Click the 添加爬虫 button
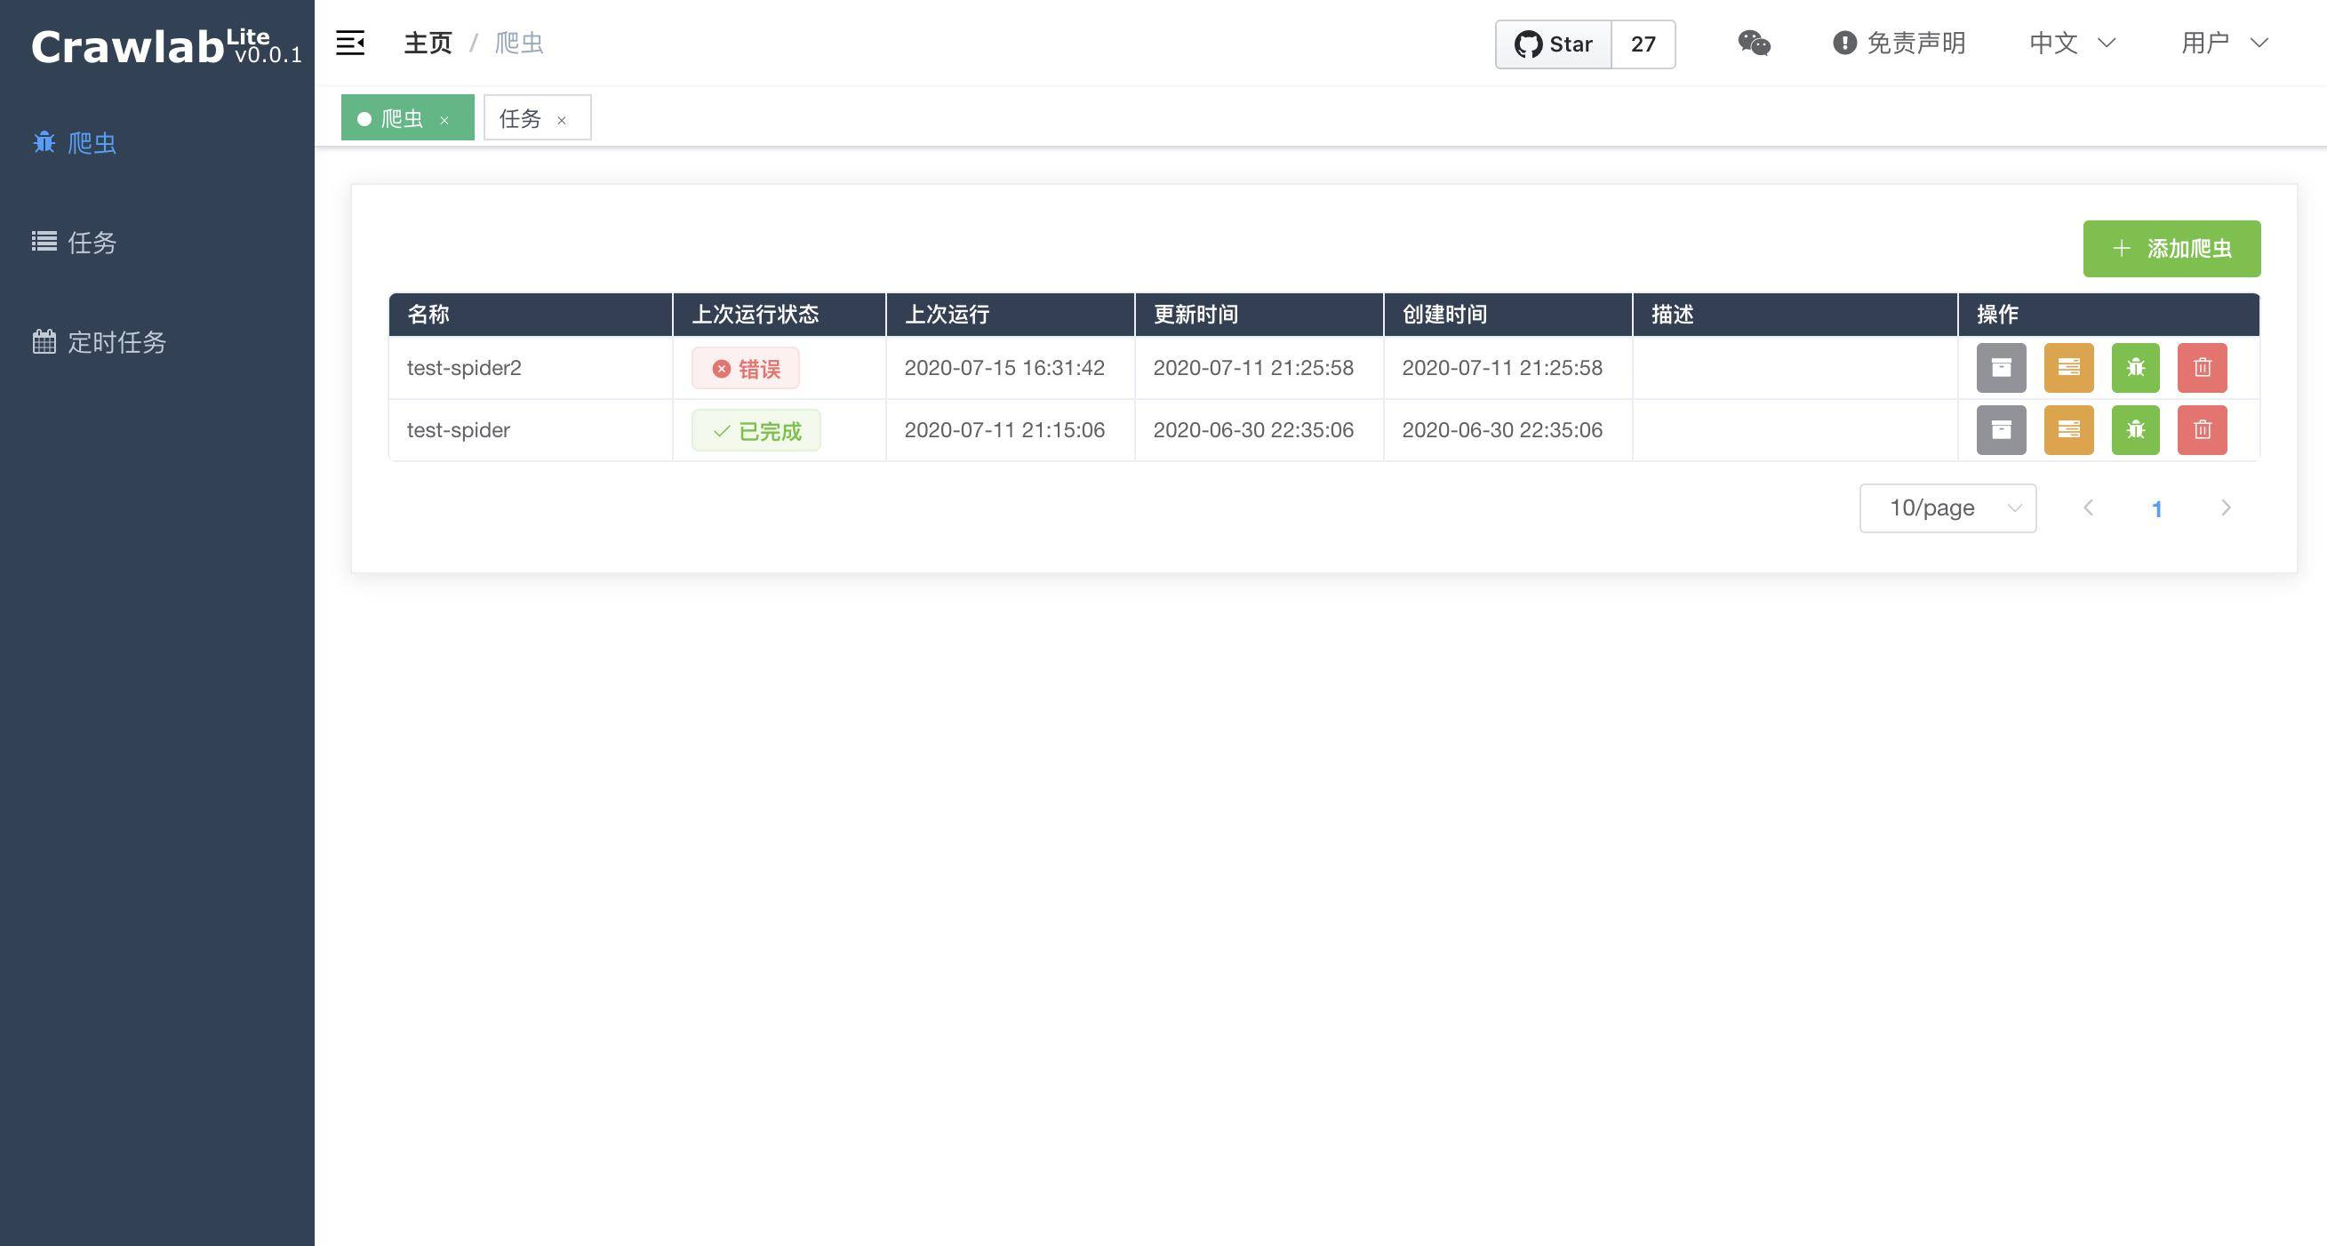Viewport: 2327px width, 1246px height. [2171, 248]
